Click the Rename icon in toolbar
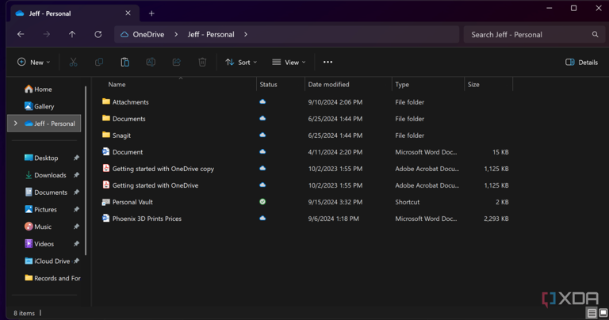Viewport: 609px width, 320px height. (x=151, y=62)
